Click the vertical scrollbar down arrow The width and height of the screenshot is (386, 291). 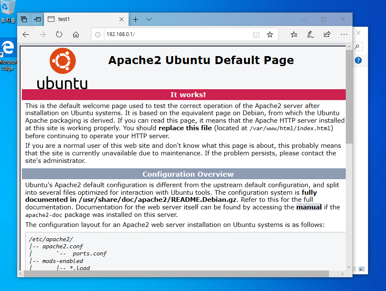349,267
